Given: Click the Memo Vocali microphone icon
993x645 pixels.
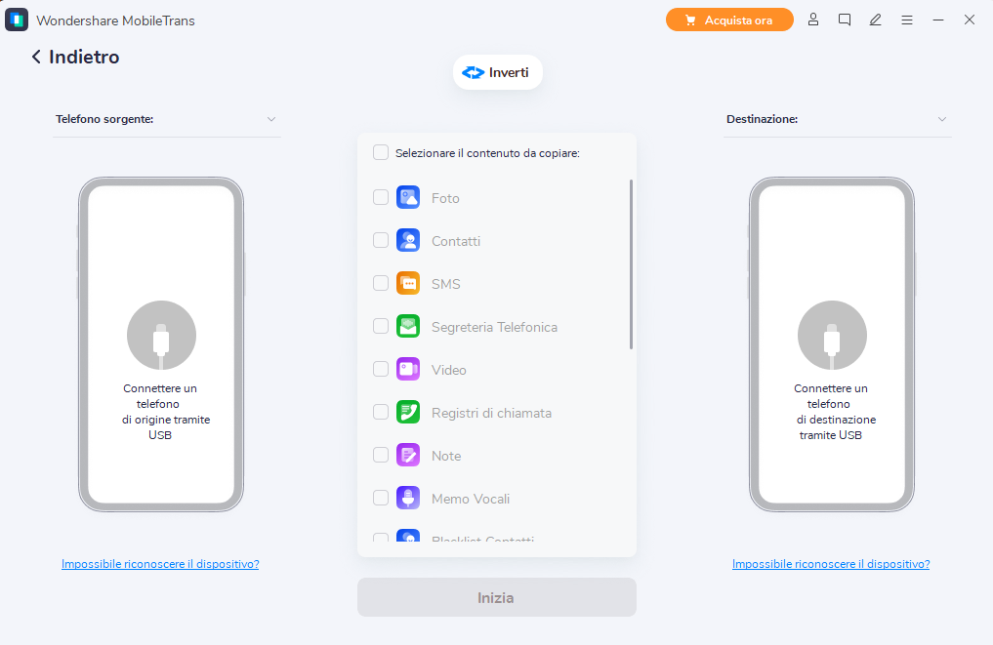Looking at the screenshot, I should coord(407,499).
